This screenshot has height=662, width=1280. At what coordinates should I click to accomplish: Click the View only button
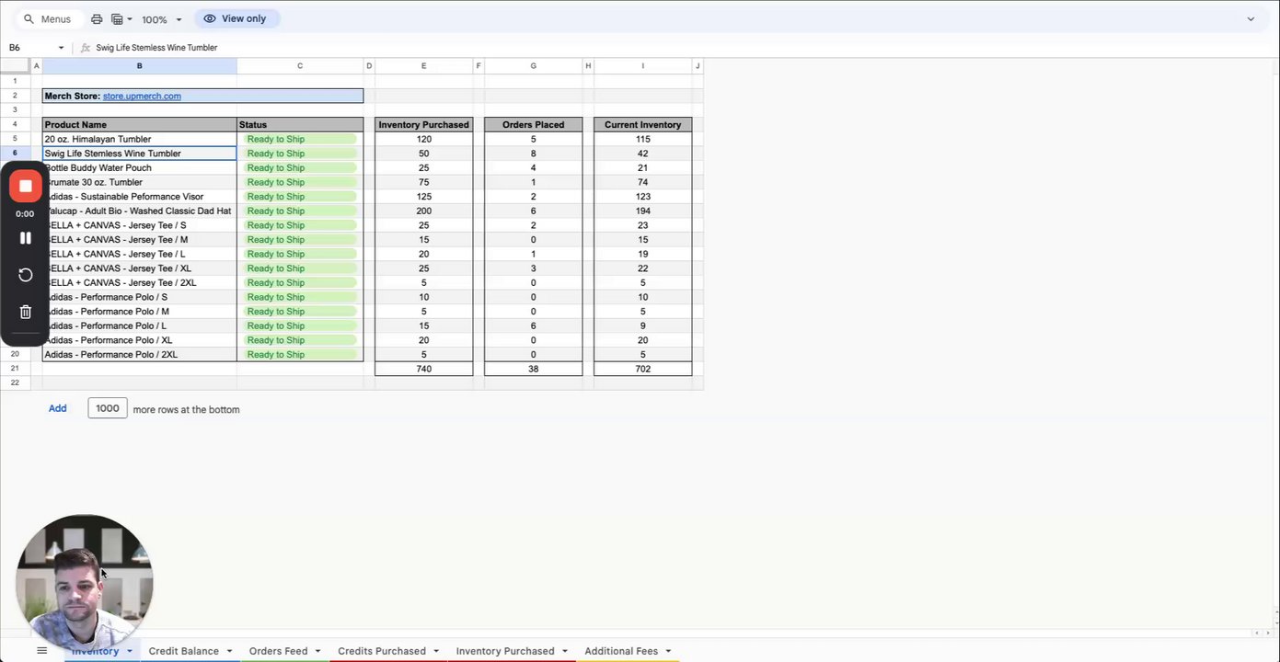(x=236, y=18)
